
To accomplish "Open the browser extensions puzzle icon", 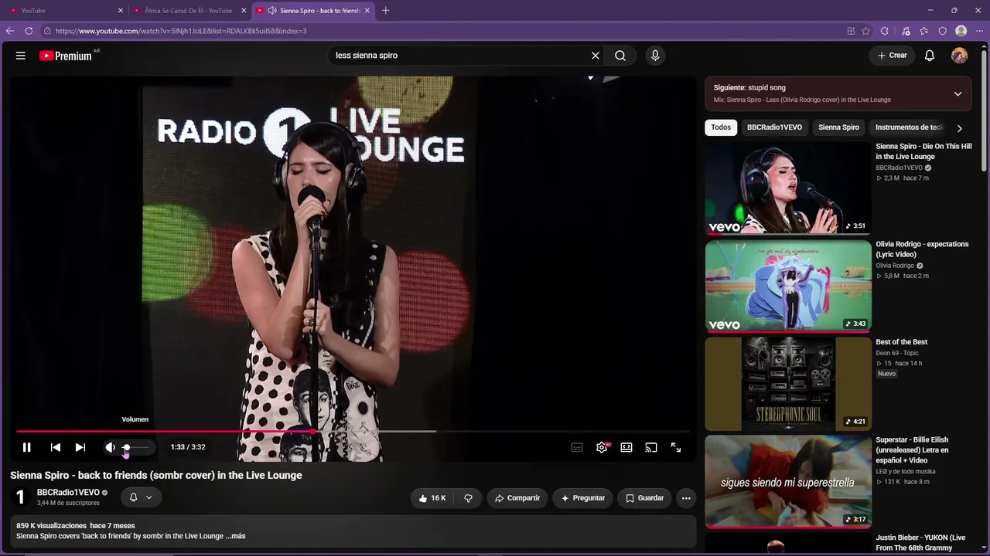I will pyautogui.click(x=885, y=31).
